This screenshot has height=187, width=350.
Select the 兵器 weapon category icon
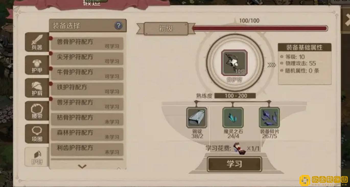point(37,42)
